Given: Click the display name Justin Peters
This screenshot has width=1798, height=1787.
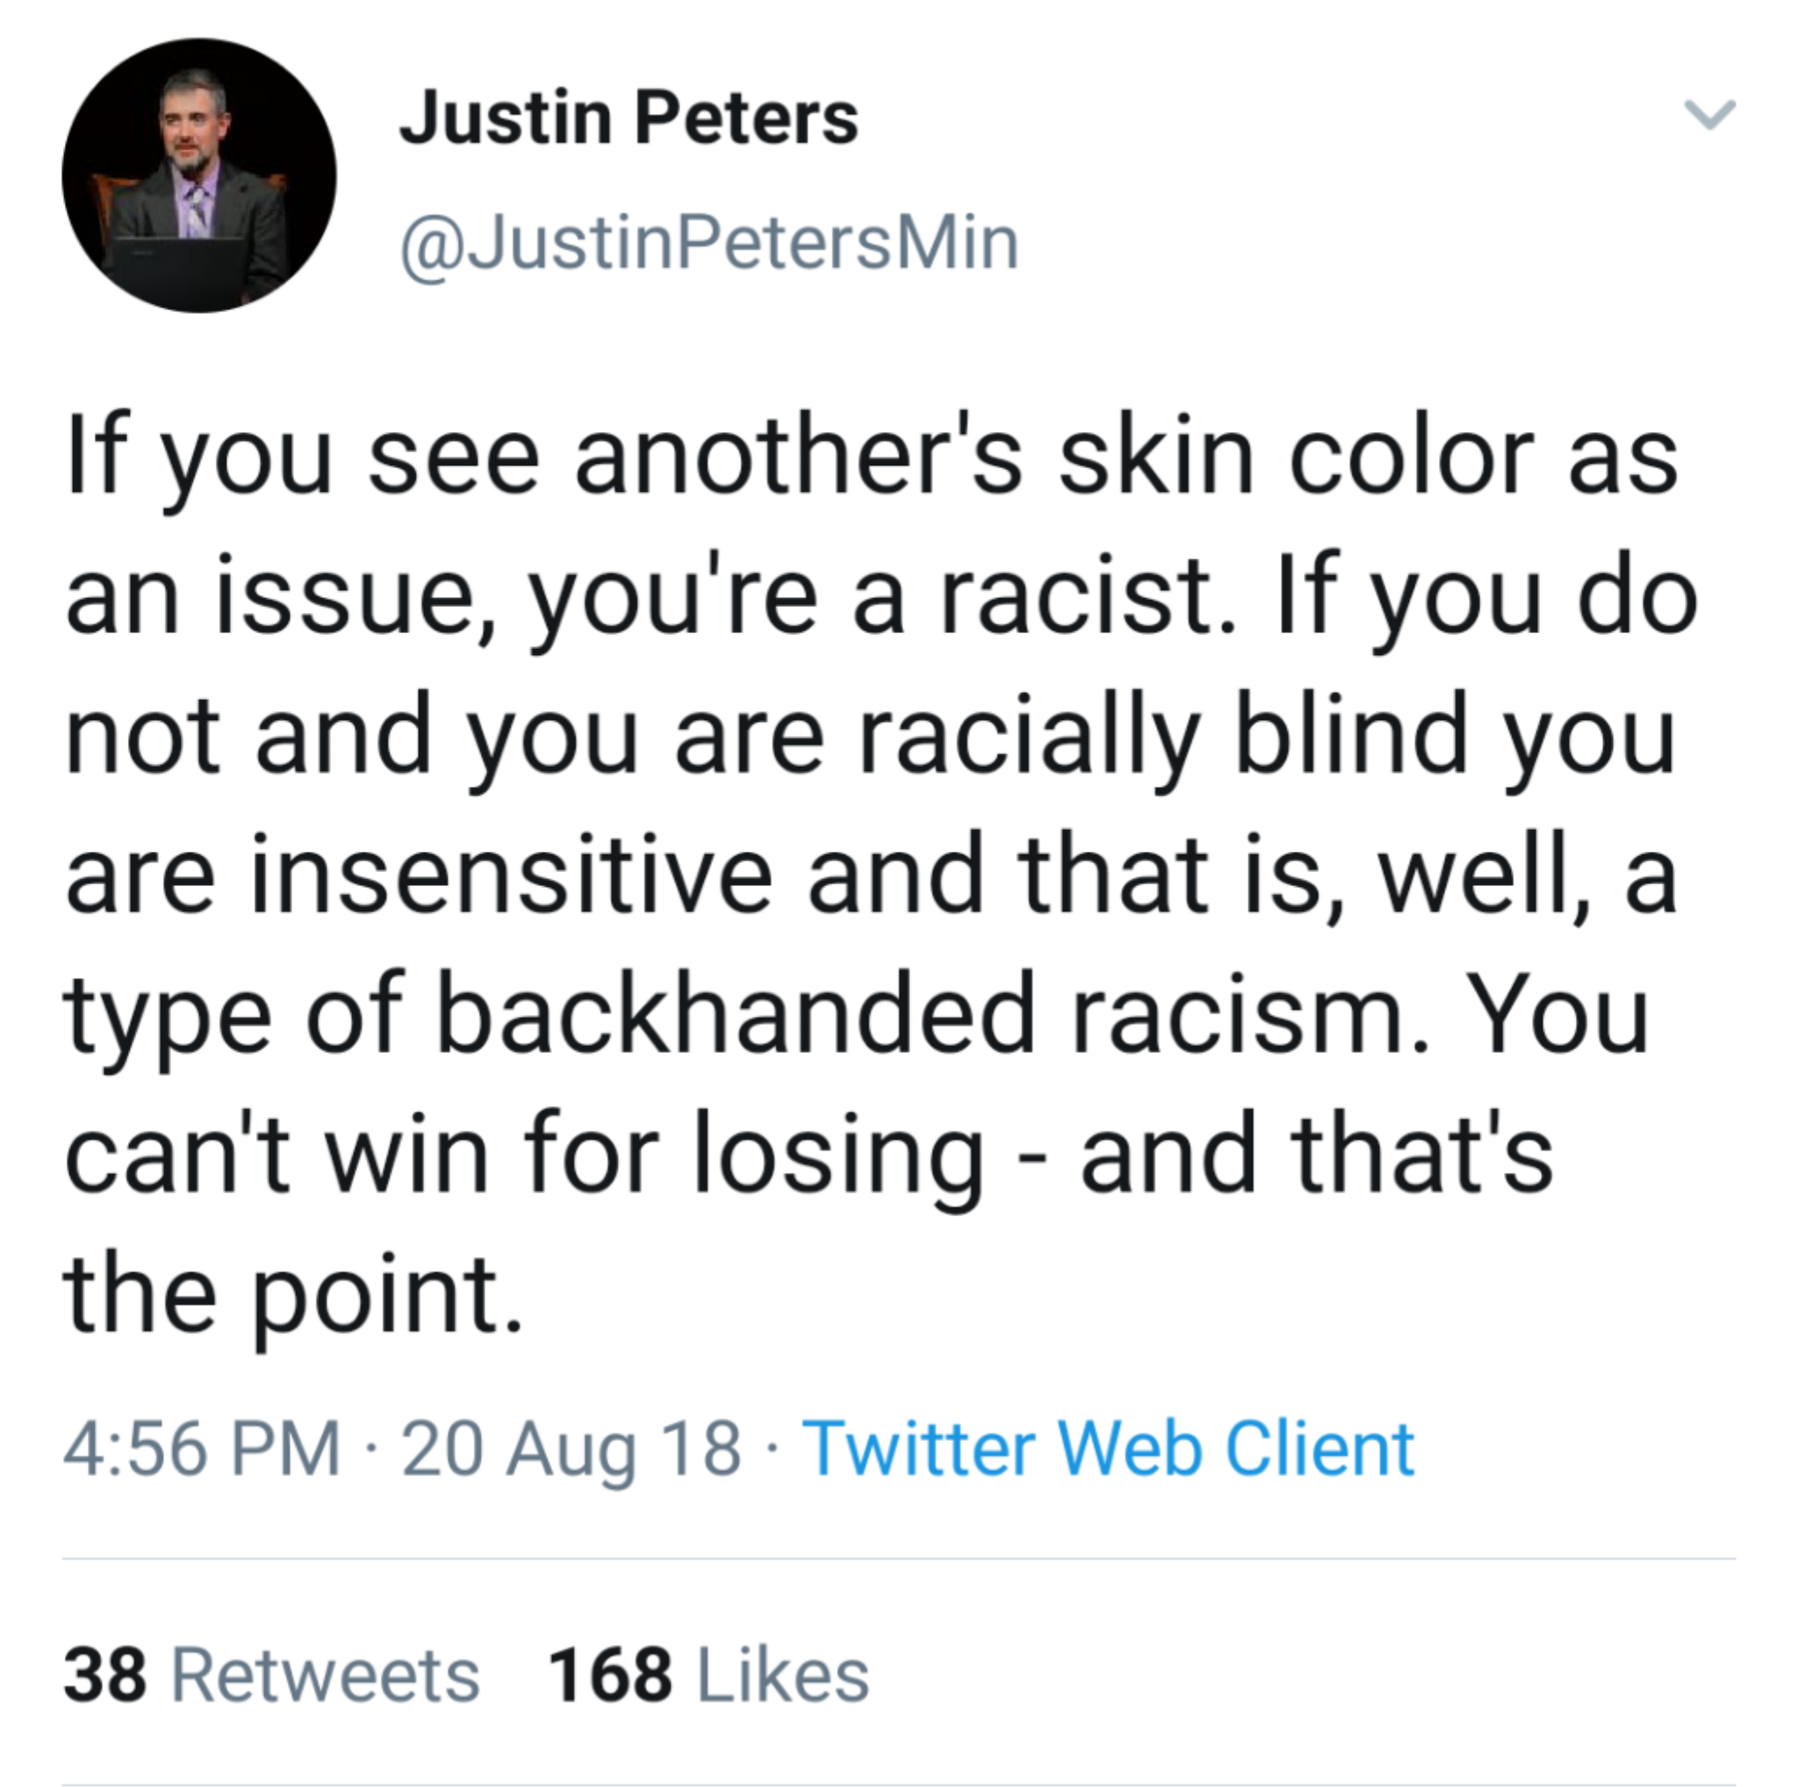Looking at the screenshot, I should [629, 120].
